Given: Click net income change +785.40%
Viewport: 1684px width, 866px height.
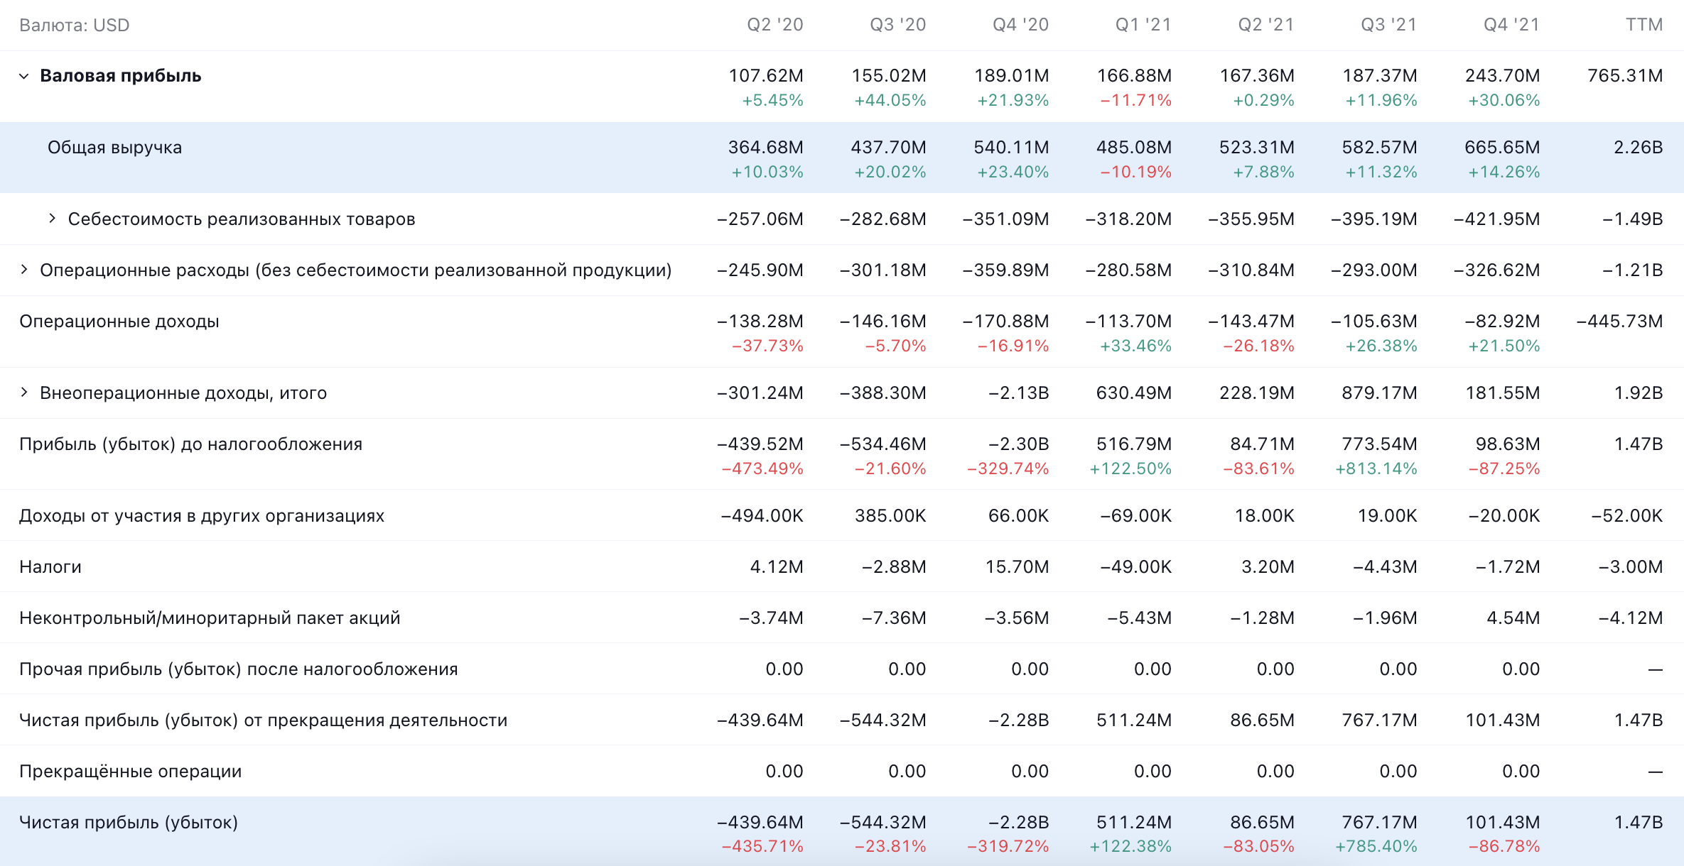Looking at the screenshot, I should [1376, 846].
